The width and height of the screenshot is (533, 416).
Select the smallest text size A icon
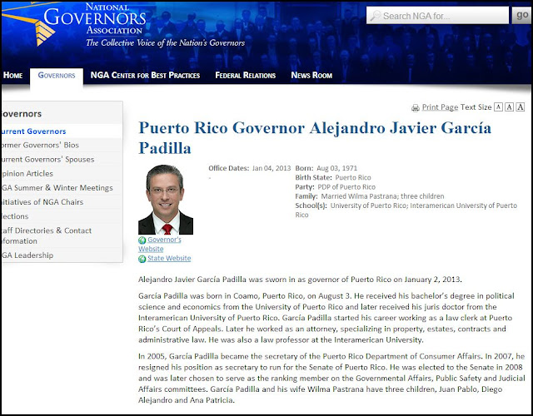[498, 107]
